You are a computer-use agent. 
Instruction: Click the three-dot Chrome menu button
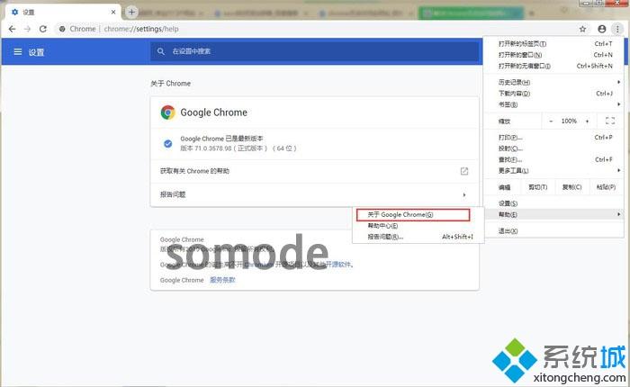pyautogui.click(x=617, y=29)
